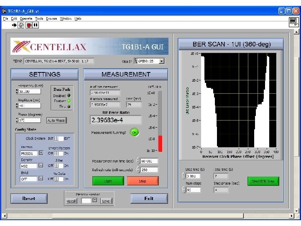Viewport: 301px width, 226px height.
Task: Toggle the Invert Pattern switch
Action: coord(59,153)
